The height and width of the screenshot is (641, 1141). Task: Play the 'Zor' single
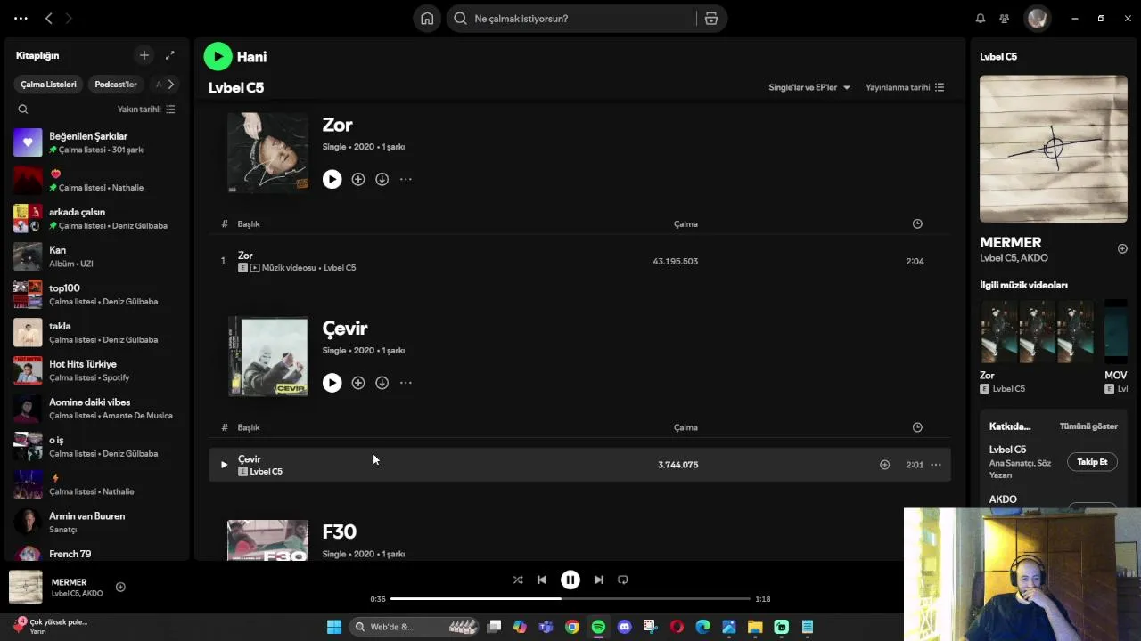[332, 179]
